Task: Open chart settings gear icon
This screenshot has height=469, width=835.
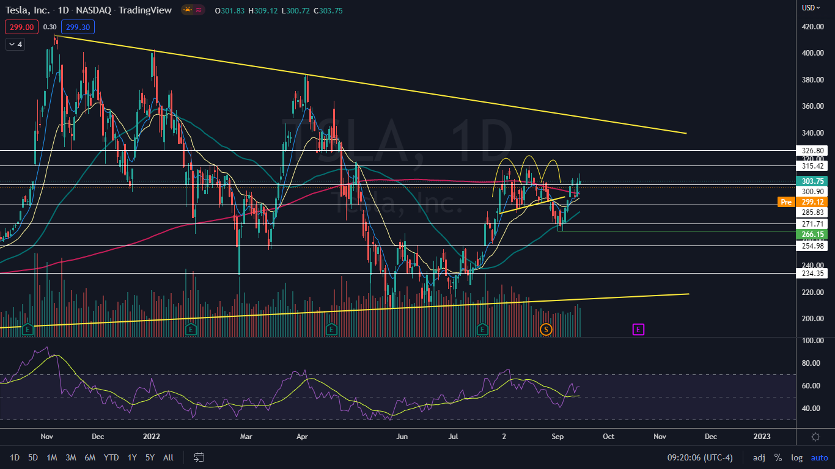Action: [815, 437]
